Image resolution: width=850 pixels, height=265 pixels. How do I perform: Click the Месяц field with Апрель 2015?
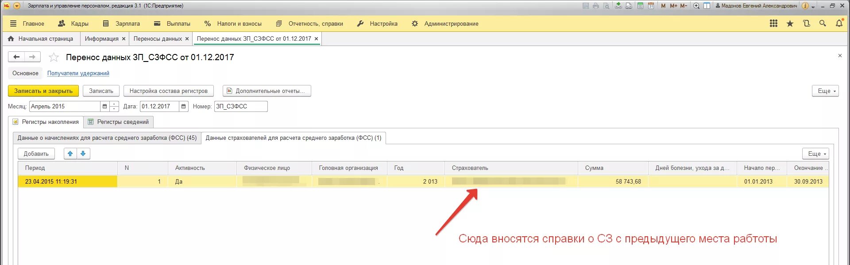pyautogui.click(x=65, y=106)
